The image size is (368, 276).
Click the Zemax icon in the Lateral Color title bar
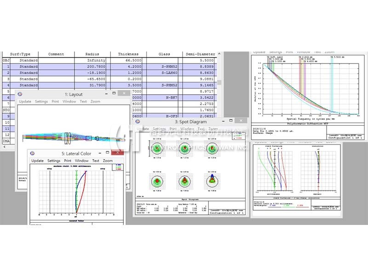[34, 153]
